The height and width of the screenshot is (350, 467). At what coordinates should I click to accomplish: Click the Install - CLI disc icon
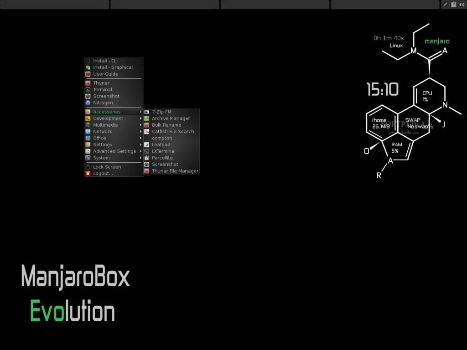coord(88,61)
